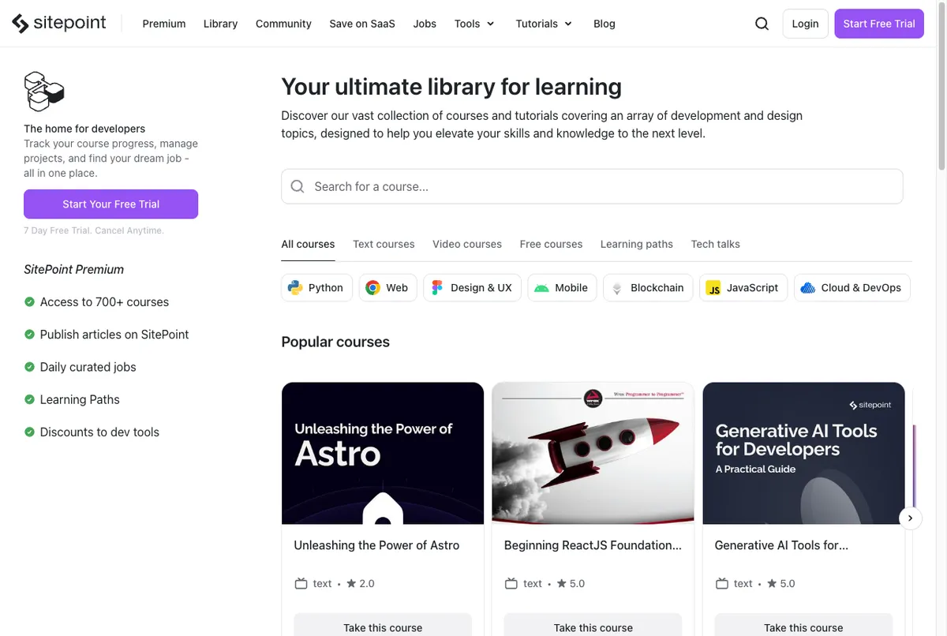Filter courses by the Web chip
The width and height of the screenshot is (947, 636).
[387, 288]
